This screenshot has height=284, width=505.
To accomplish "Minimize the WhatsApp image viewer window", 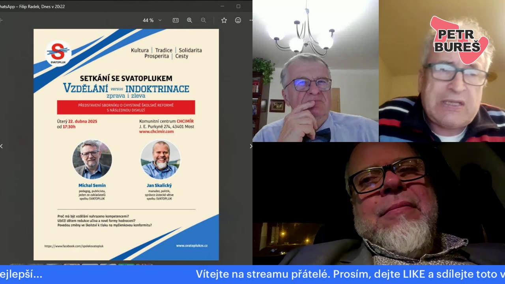I will click(223, 6).
